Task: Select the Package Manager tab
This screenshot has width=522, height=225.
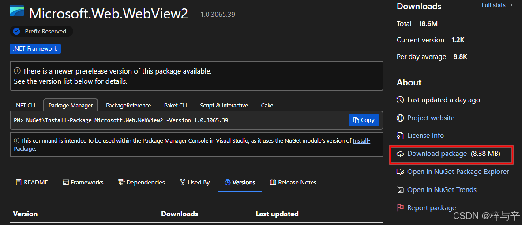Action: click(71, 105)
